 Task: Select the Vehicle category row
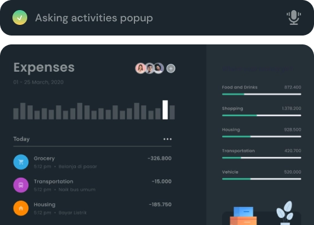point(261,175)
